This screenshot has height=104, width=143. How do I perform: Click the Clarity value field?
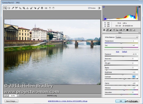[135, 83]
